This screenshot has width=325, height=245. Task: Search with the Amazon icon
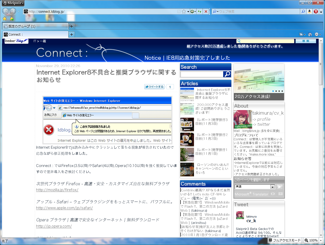(310, 11)
